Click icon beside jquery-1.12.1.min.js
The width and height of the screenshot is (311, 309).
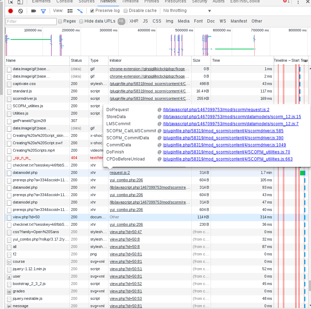[9, 269]
